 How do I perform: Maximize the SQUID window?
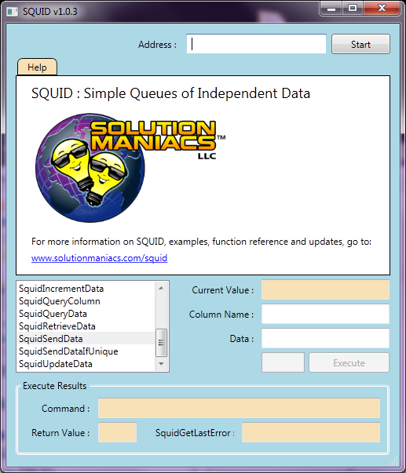(353, 8)
